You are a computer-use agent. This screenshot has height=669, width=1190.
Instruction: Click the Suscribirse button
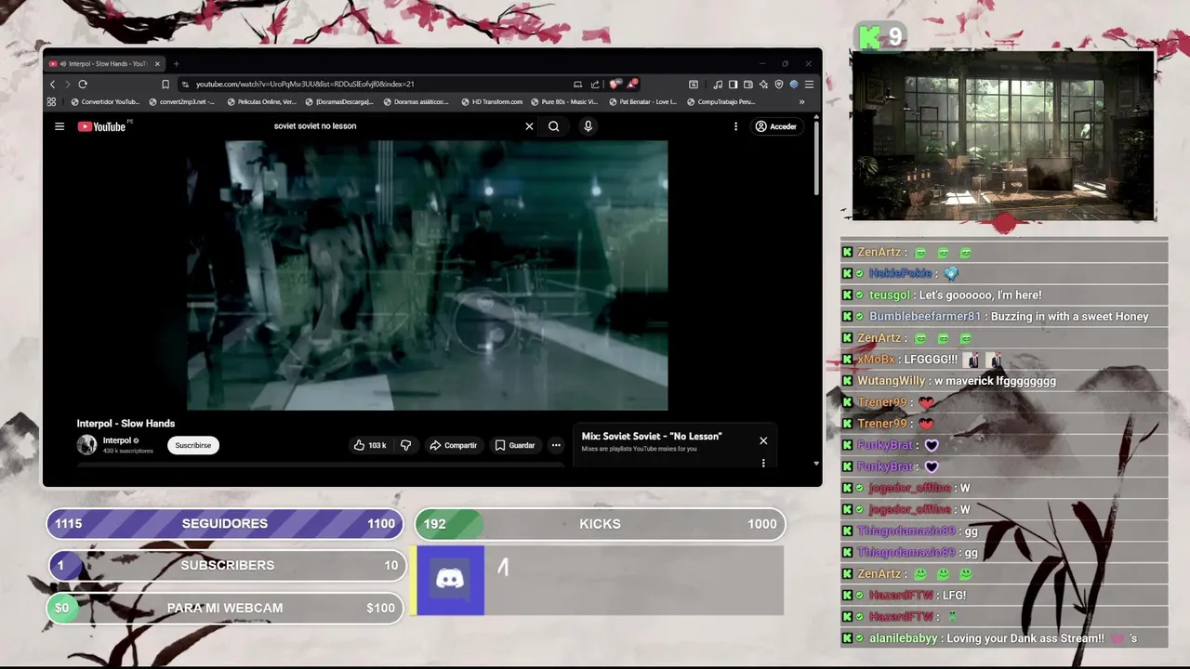193,445
